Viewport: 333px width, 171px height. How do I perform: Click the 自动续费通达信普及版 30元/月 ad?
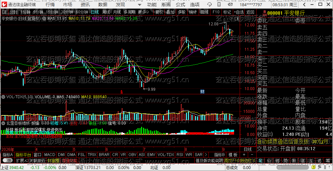click(292, 142)
